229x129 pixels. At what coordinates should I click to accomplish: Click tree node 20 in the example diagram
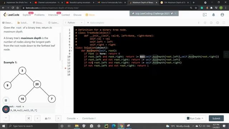click(x=37, y=84)
